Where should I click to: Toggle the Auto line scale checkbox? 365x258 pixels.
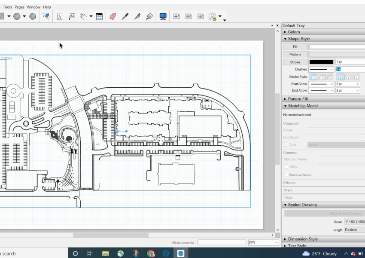point(286,145)
